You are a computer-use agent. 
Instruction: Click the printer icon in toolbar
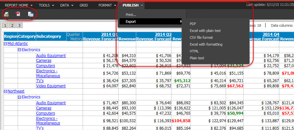7,14
